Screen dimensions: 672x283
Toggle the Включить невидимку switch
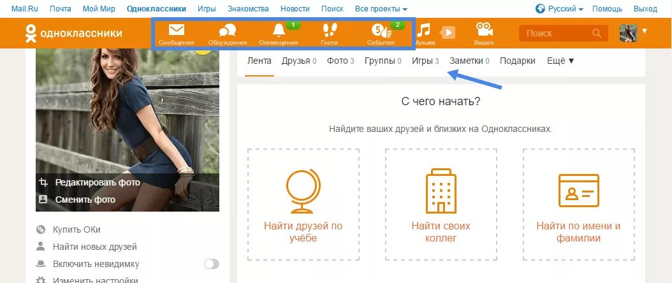click(x=211, y=264)
